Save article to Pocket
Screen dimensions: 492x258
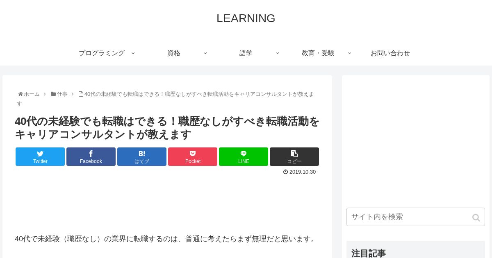(x=193, y=156)
